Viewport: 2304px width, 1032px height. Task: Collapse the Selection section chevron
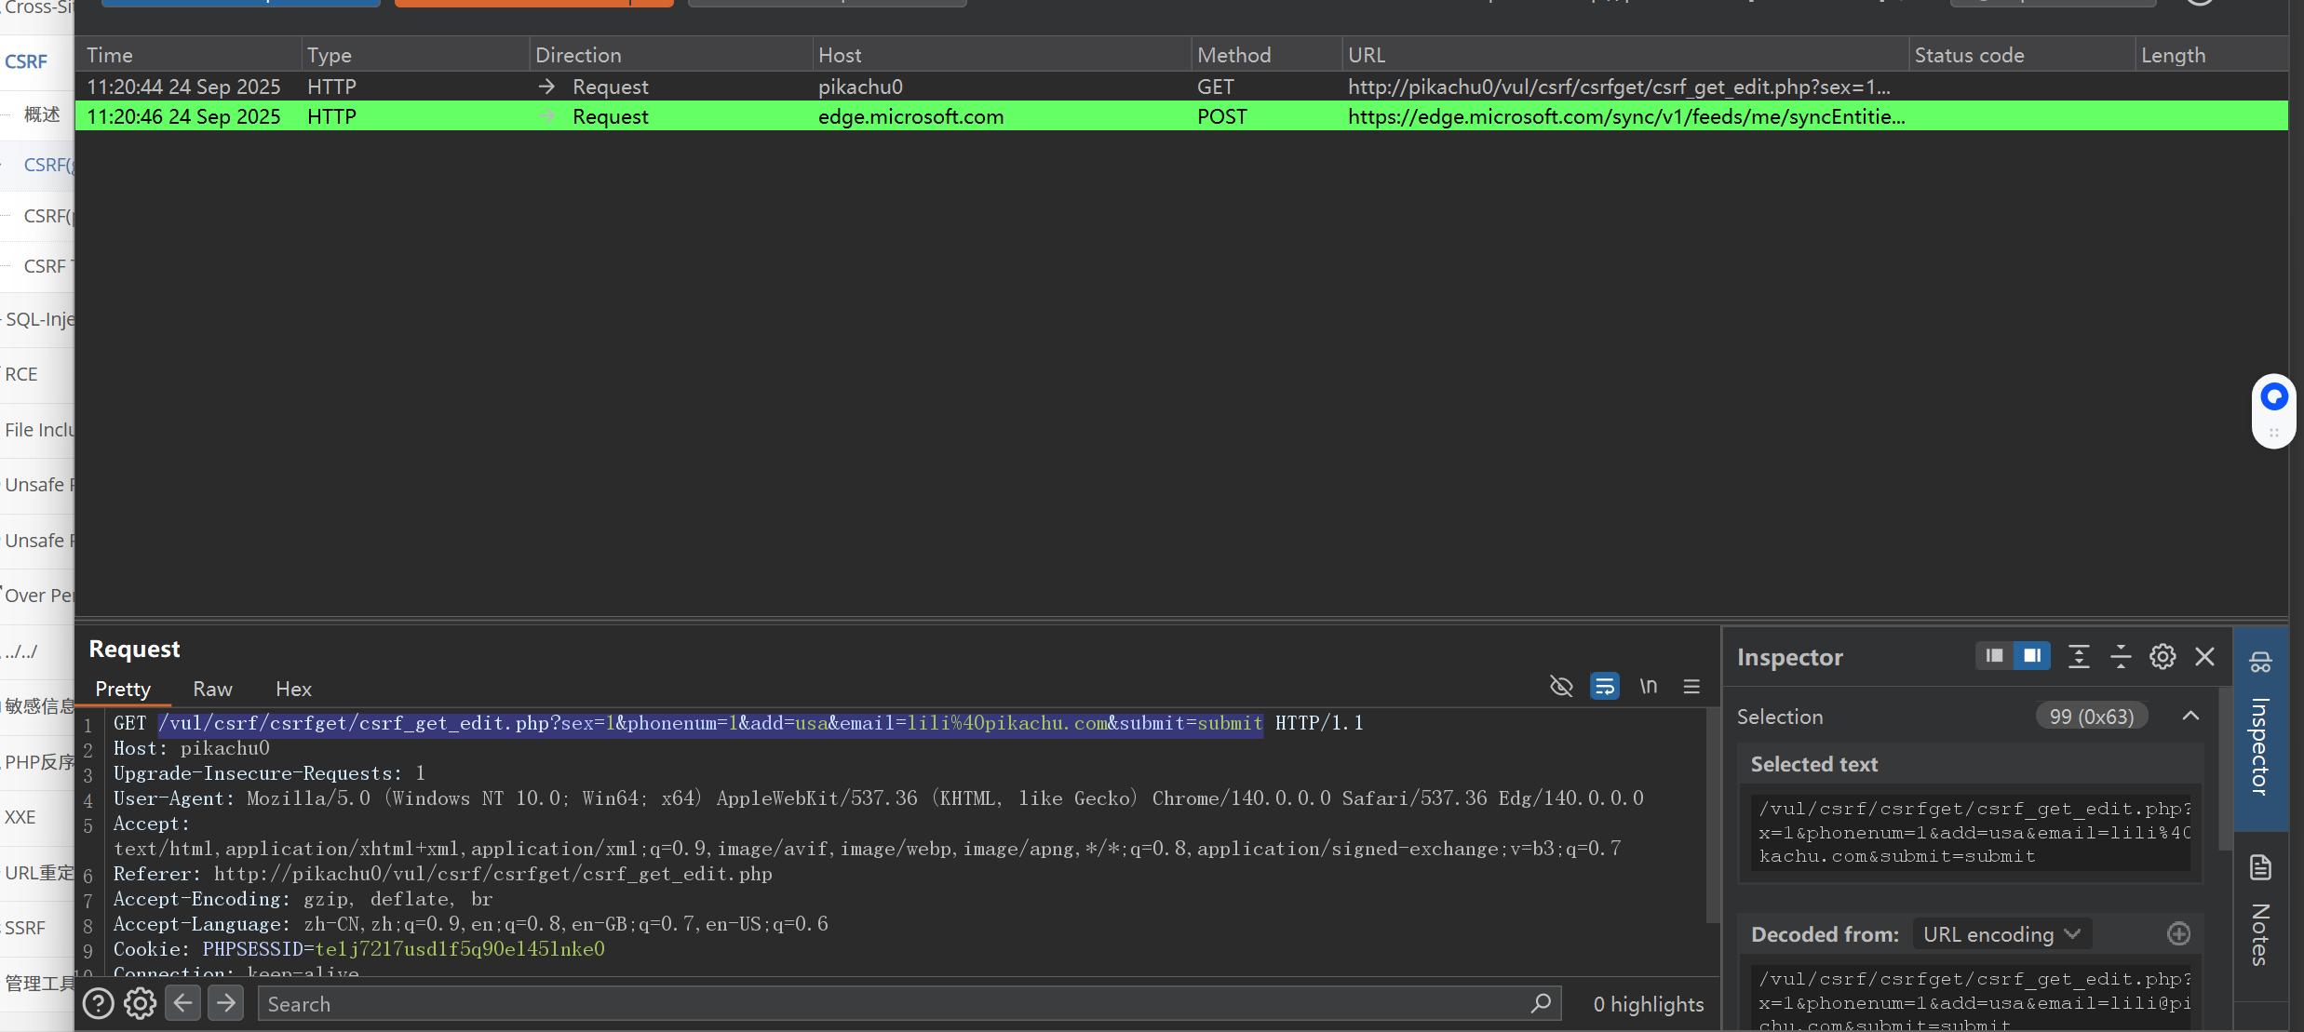click(2190, 716)
